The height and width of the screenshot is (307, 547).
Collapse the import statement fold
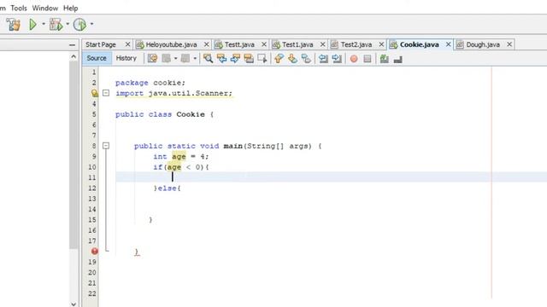(x=106, y=93)
